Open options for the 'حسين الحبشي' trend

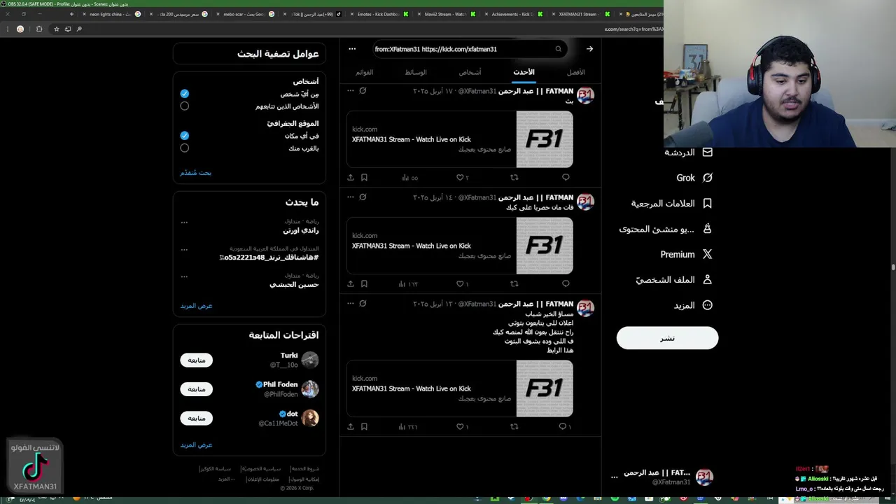pyautogui.click(x=184, y=276)
